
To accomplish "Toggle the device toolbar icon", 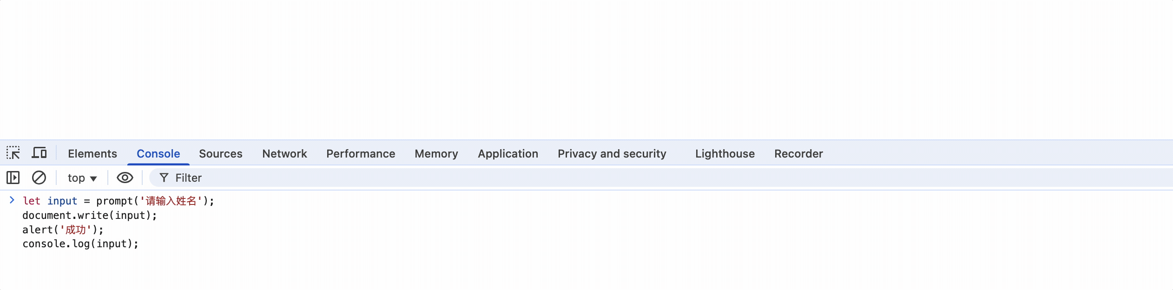I will pos(39,153).
